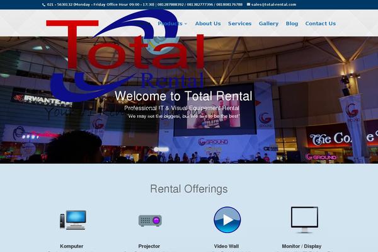Image resolution: width=378 pixels, height=252 pixels.
Task: Tap the phone icon in top bar
Action: pos(43,4)
